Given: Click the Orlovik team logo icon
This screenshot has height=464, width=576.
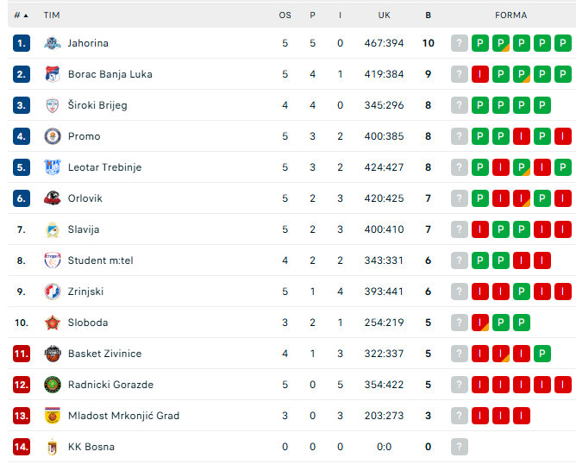Looking at the screenshot, I should pos(52,198).
